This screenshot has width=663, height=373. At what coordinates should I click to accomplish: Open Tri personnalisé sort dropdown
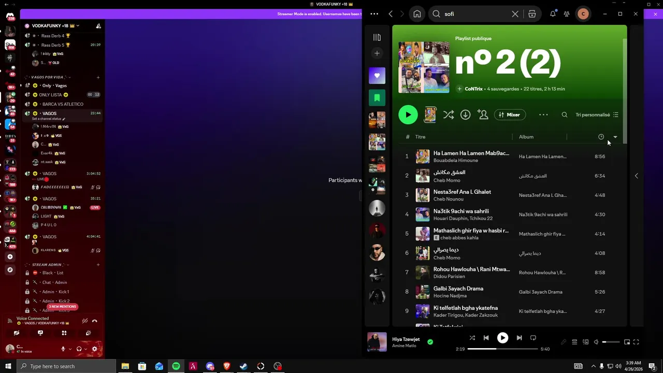(597, 115)
